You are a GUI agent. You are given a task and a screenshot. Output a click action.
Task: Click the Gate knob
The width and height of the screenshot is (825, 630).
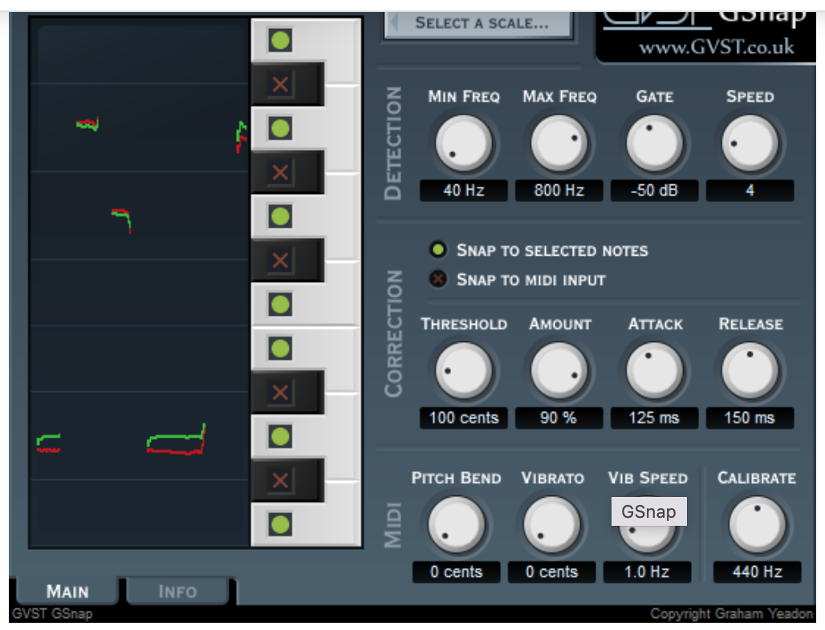point(654,143)
